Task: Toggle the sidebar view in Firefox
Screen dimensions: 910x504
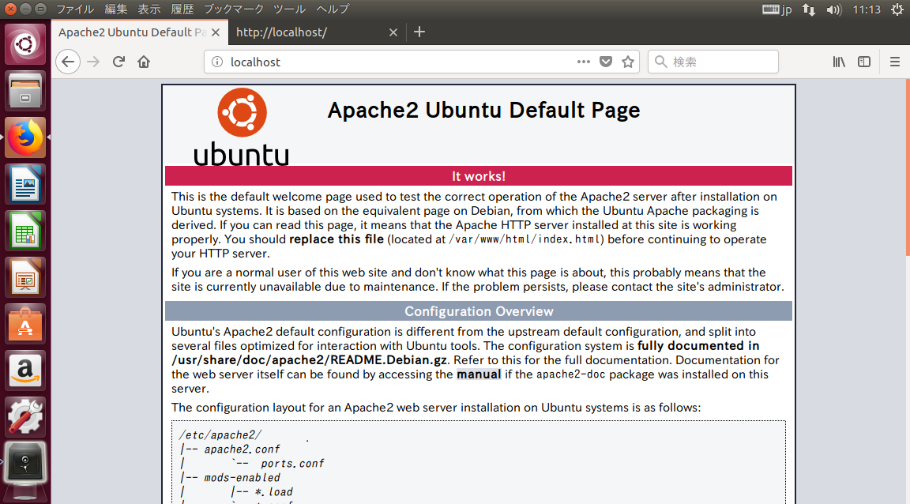Action: point(863,62)
